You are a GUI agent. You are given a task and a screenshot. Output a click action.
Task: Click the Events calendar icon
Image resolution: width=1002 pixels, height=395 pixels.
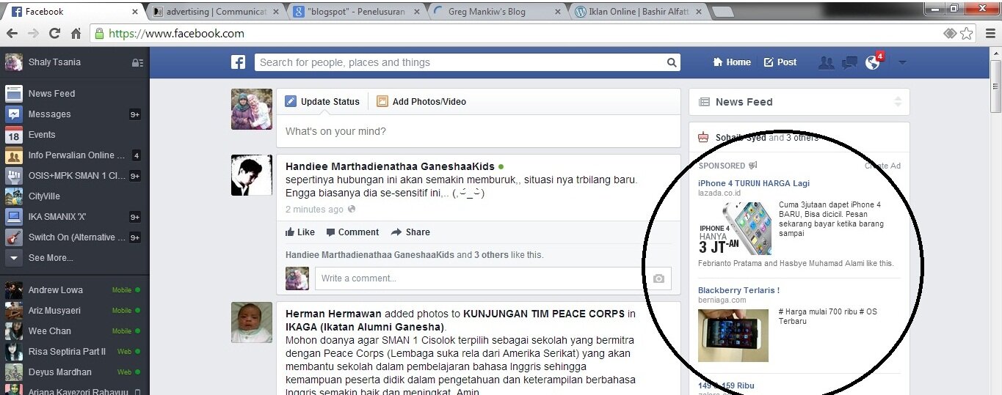tap(14, 134)
